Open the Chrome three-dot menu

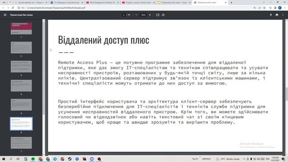285,8
